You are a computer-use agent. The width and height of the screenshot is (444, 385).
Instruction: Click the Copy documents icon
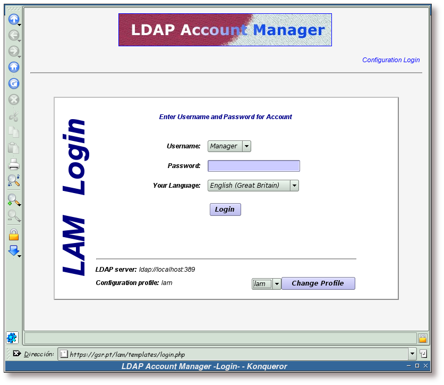coord(14,132)
